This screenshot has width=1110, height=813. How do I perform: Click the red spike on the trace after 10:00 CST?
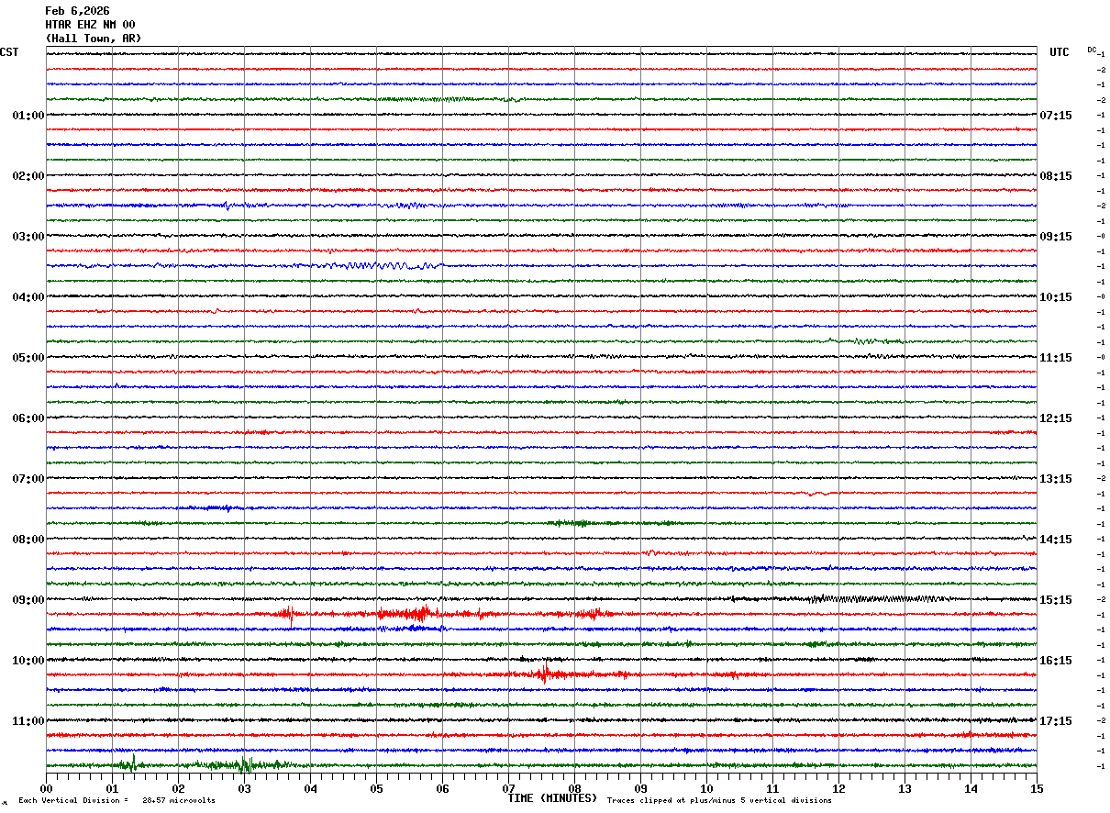(x=545, y=674)
